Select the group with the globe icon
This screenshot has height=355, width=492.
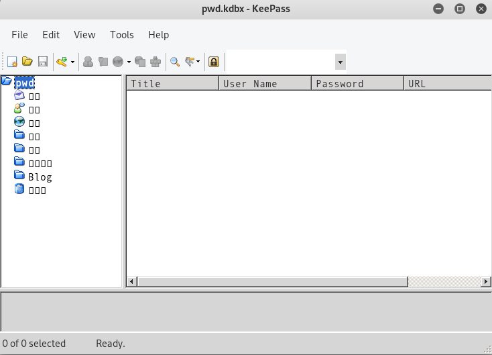click(x=34, y=123)
